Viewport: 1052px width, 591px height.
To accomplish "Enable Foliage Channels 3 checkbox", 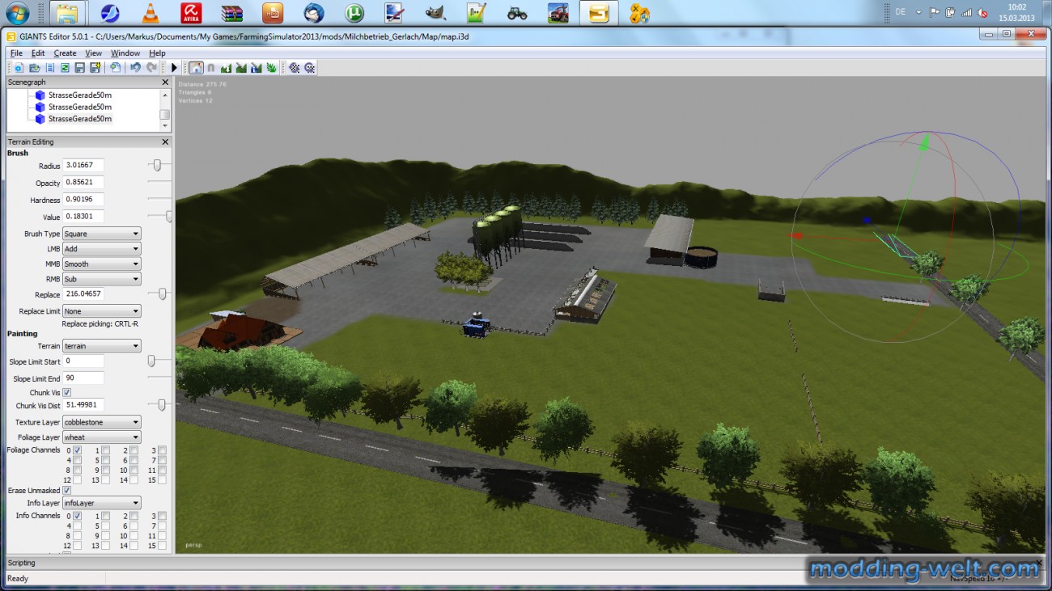I will (x=163, y=450).
